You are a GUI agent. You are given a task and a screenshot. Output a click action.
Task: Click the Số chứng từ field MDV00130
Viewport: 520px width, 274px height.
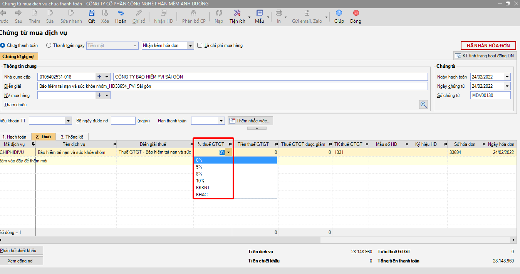[x=490, y=95]
